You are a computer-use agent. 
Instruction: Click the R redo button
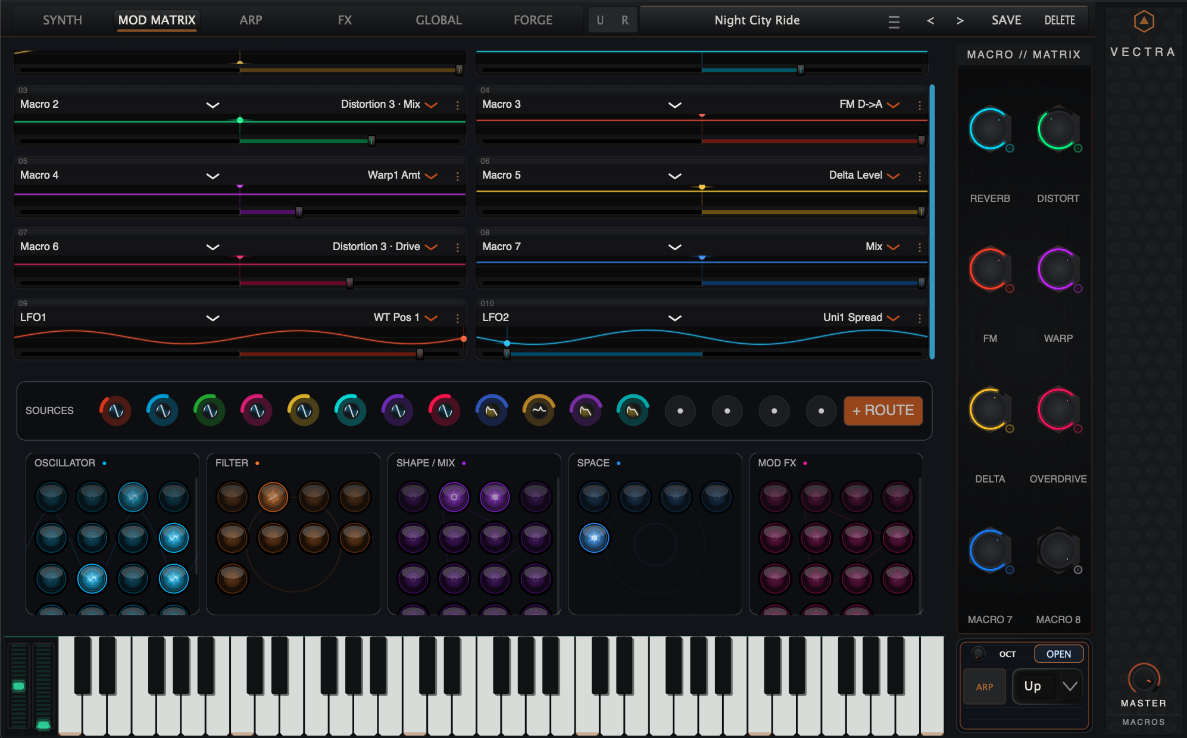tap(624, 20)
